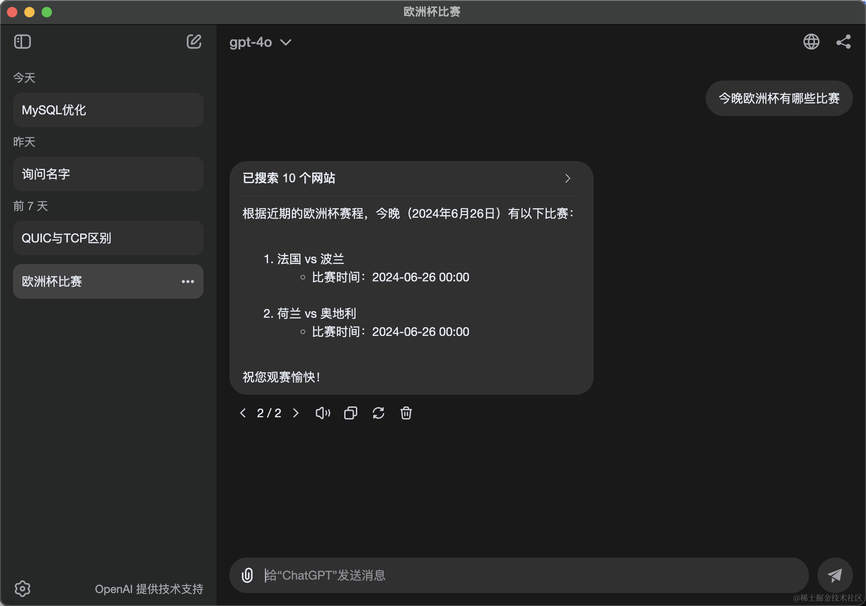Expand the searched 10 websites section
866x606 pixels.
tap(567, 178)
